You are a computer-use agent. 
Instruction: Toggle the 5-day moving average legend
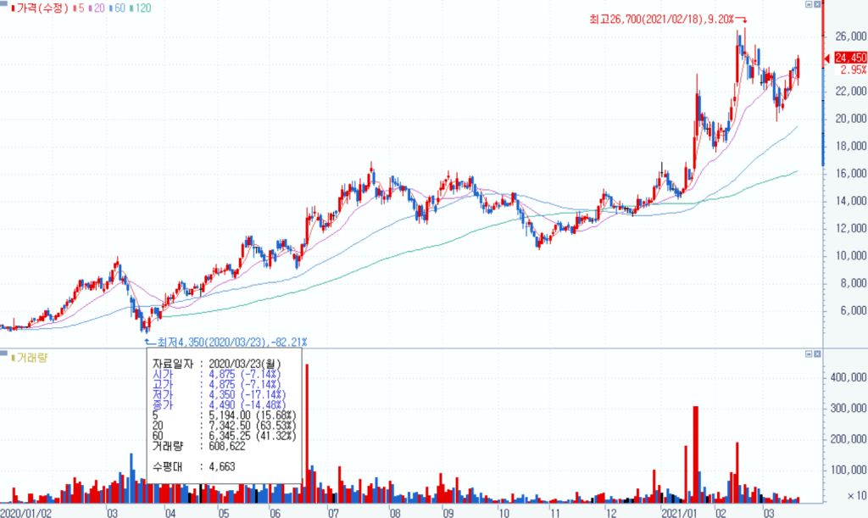pyautogui.click(x=78, y=8)
